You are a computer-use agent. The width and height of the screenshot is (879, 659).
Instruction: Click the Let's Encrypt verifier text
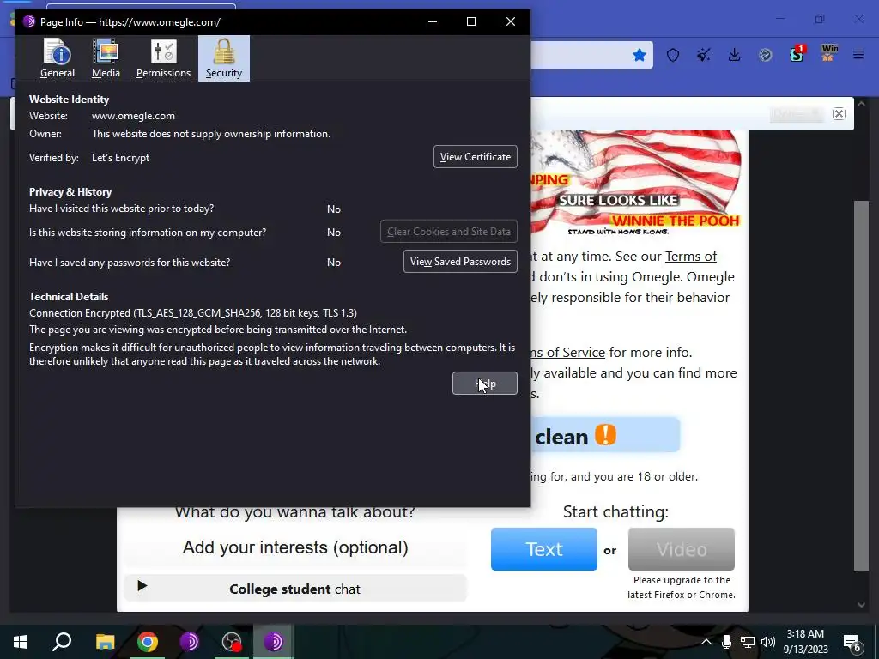pos(120,158)
